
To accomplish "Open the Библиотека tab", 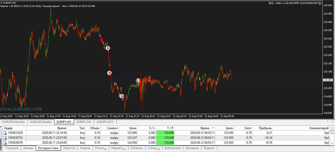I will pyautogui.click(x=172, y=148).
